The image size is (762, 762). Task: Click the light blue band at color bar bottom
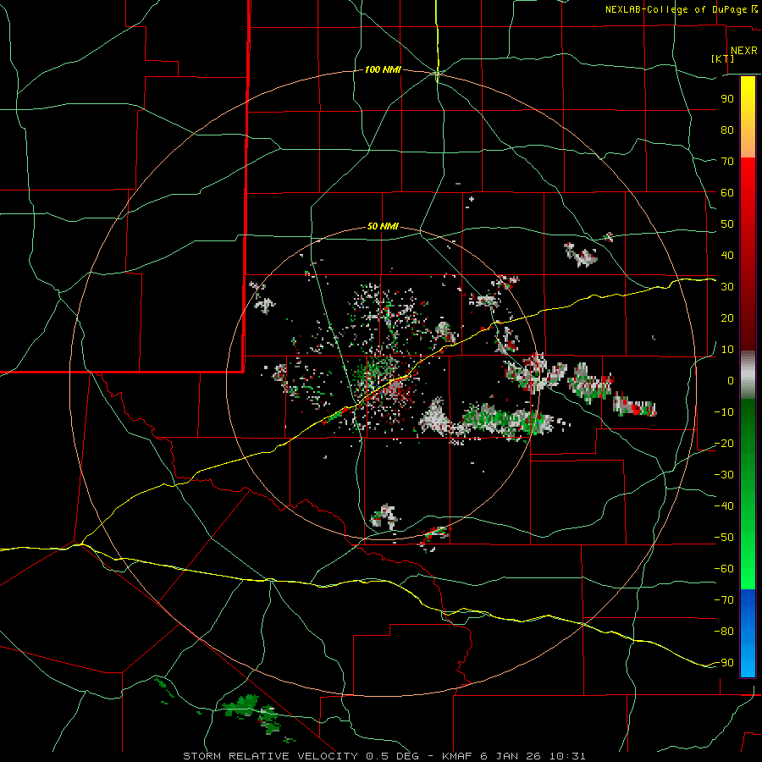pos(748,661)
